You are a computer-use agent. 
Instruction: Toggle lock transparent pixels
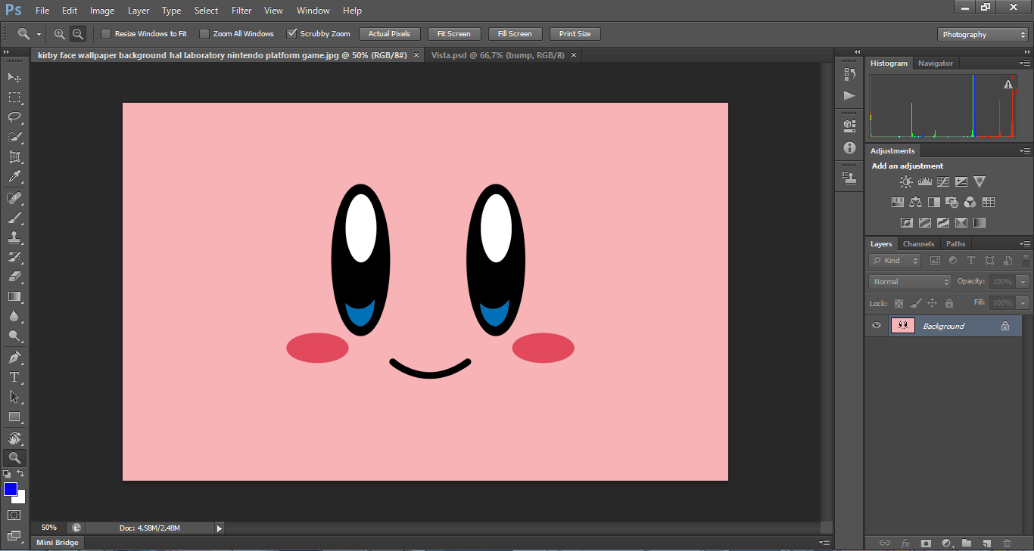click(899, 303)
